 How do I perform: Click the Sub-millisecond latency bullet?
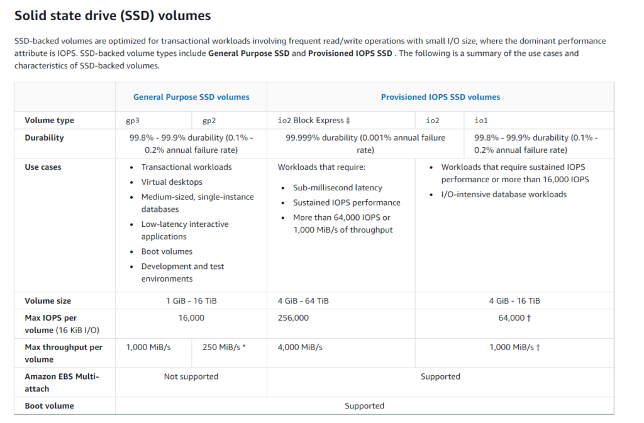337,187
